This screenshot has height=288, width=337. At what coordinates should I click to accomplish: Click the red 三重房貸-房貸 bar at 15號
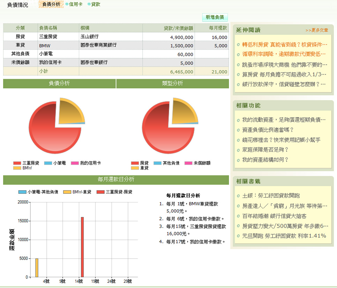[82, 247]
